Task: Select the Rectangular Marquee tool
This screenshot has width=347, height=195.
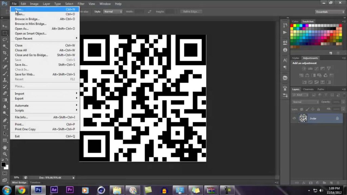Action: tap(5, 33)
